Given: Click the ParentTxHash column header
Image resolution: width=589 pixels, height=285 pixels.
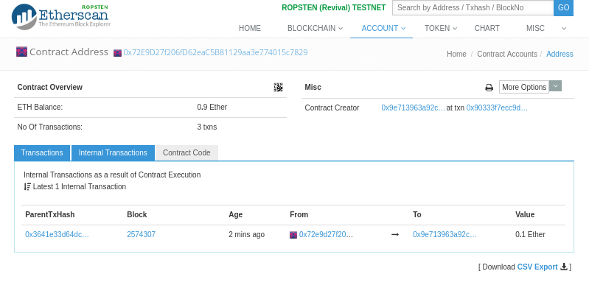Looking at the screenshot, I should coord(50,214).
